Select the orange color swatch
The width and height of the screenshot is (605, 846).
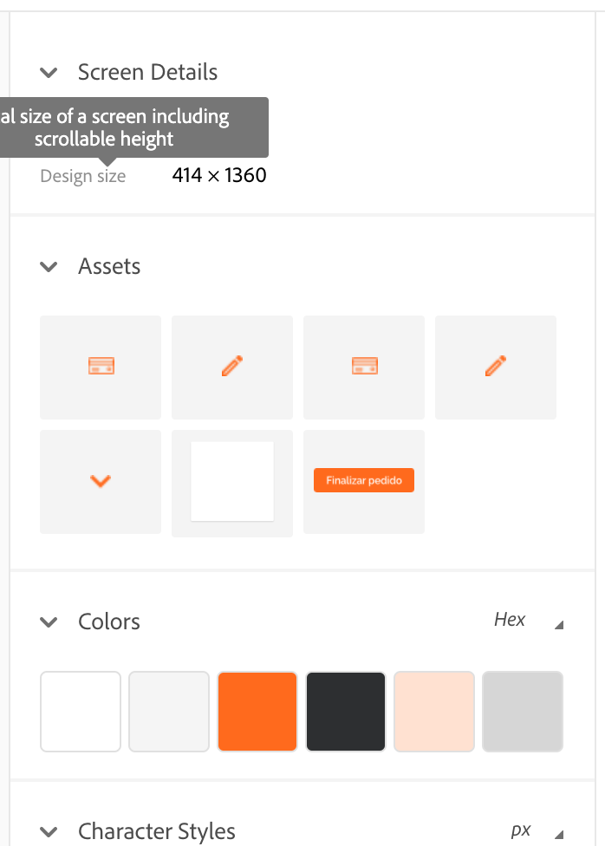click(x=257, y=712)
